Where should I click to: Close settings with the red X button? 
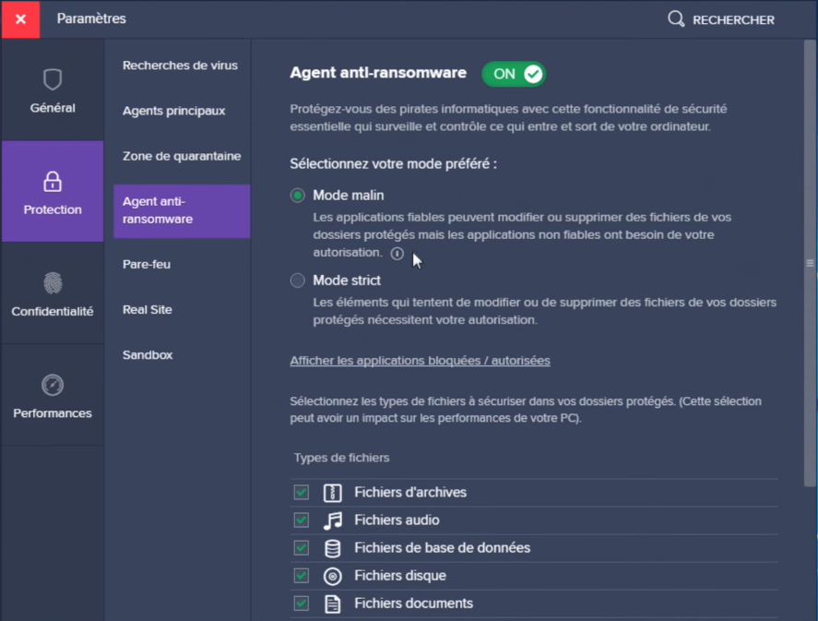click(x=20, y=19)
